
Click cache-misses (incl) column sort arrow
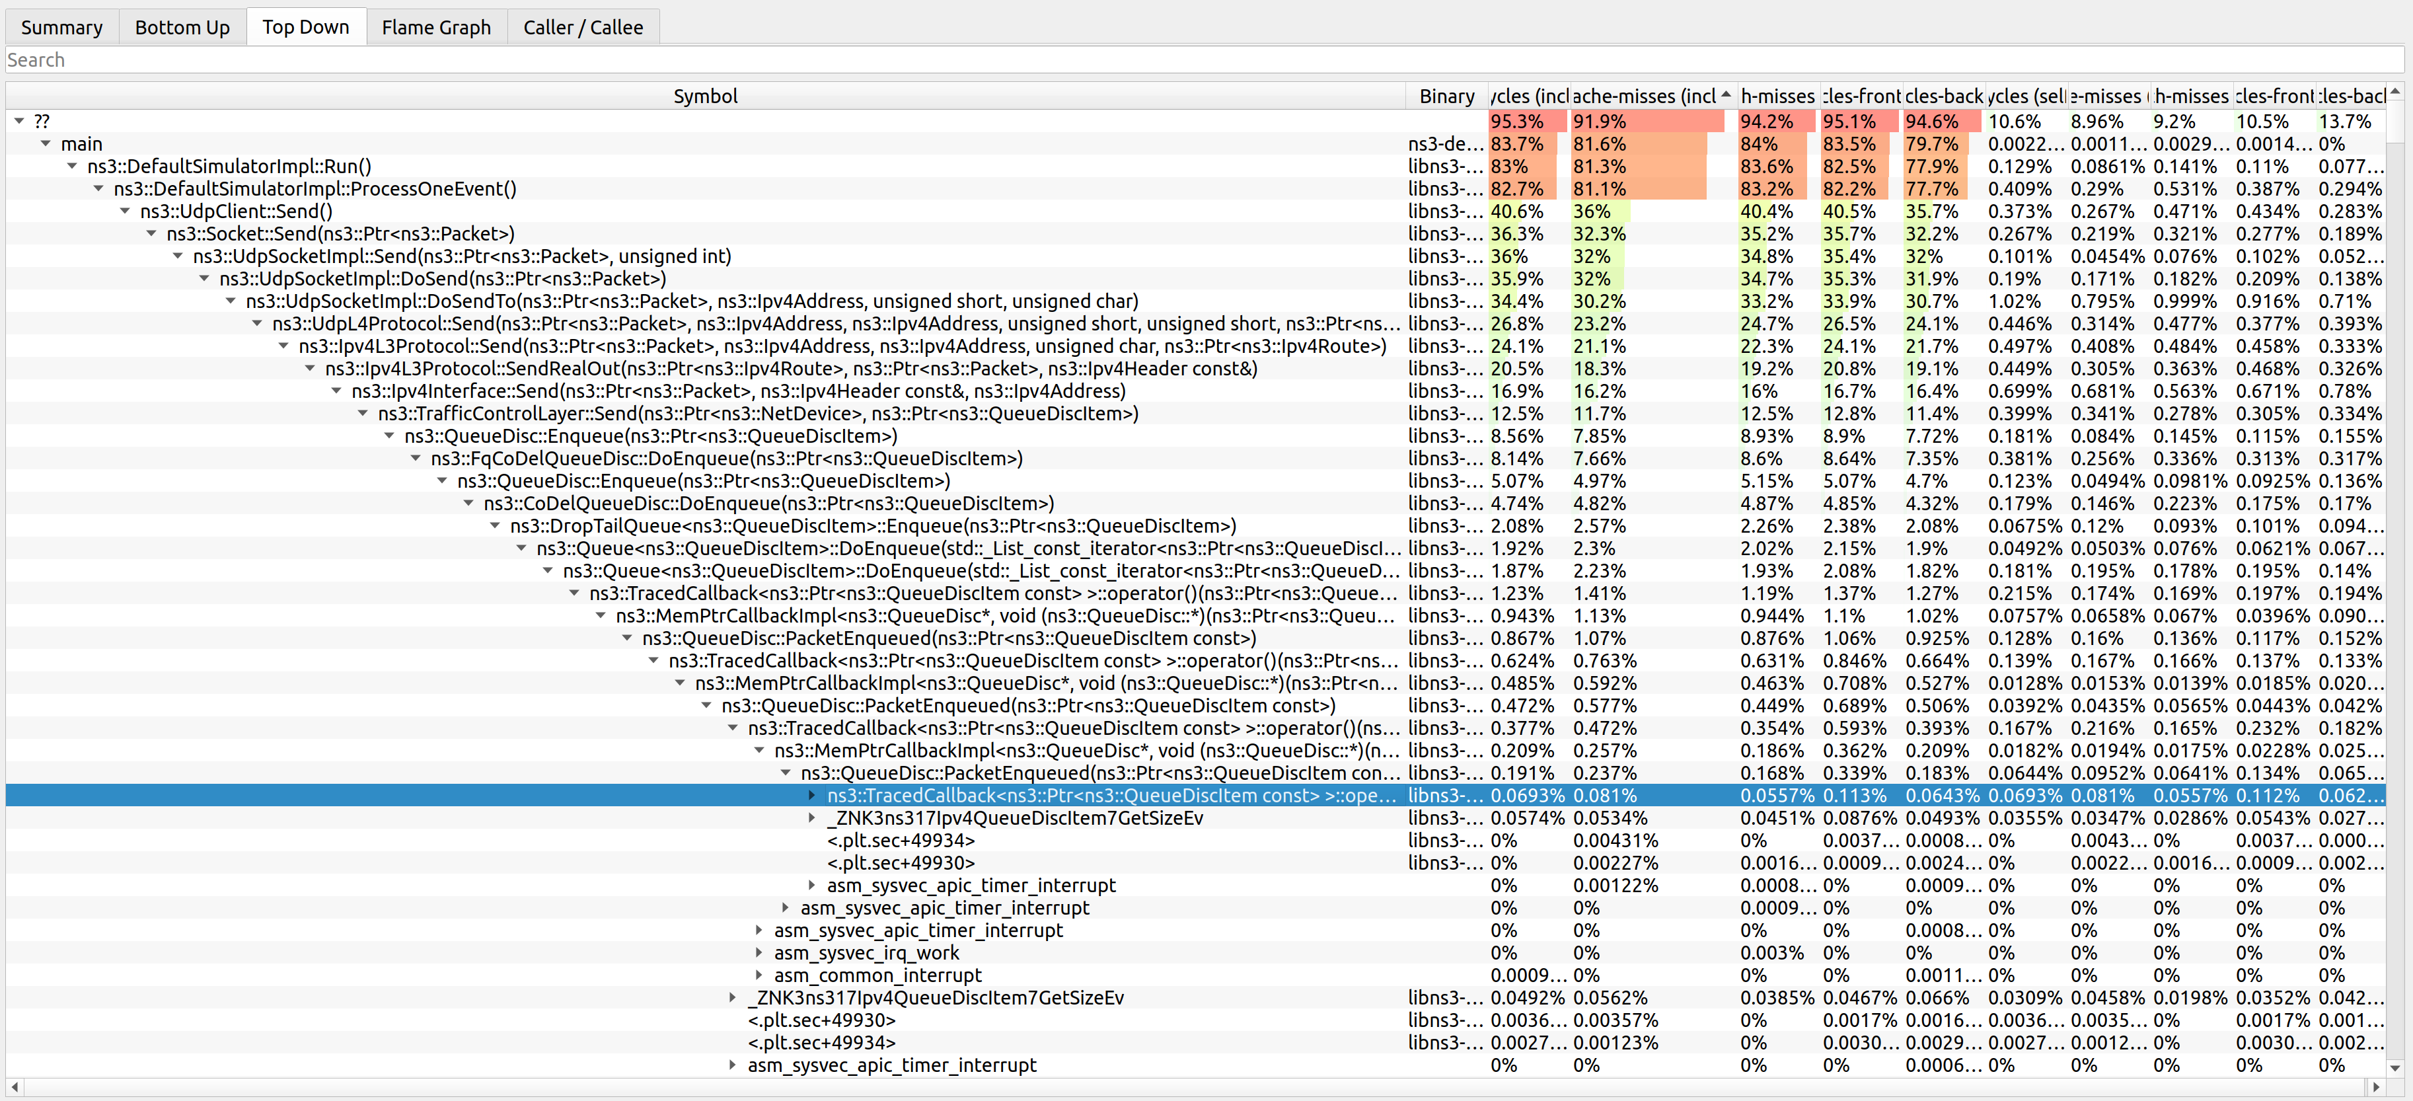[x=1725, y=95]
